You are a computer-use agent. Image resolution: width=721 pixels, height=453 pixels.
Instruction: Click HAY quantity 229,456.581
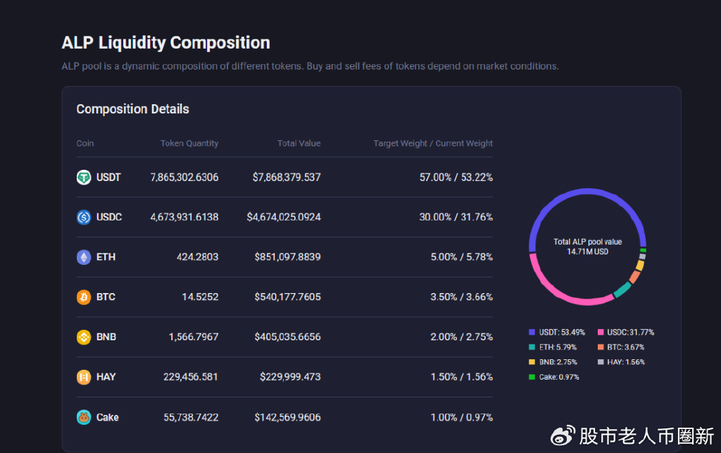point(191,377)
